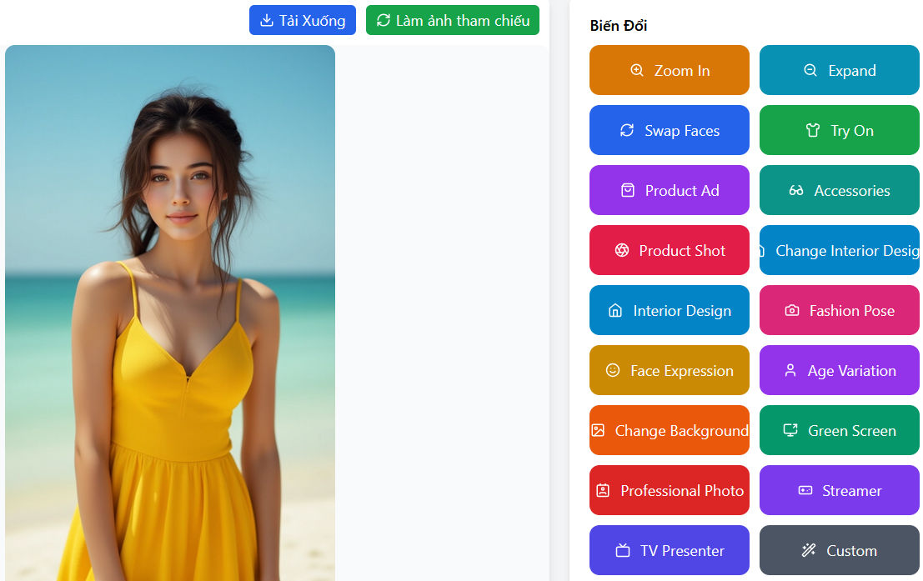The height and width of the screenshot is (581, 923).
Task: Open Product Shot option
Action: (x=670, y=250)
